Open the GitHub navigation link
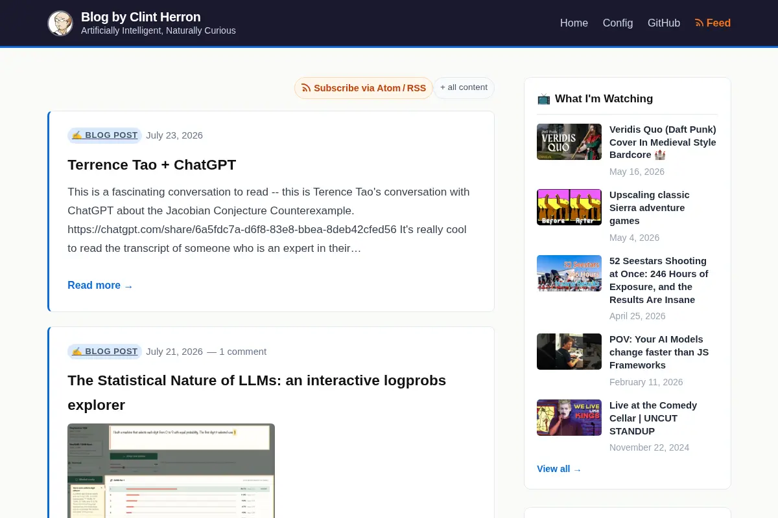778x518 pixels. click(664, 23)
